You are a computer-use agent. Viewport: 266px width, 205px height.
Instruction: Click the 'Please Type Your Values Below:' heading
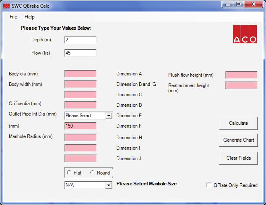[x=56, y=28]
